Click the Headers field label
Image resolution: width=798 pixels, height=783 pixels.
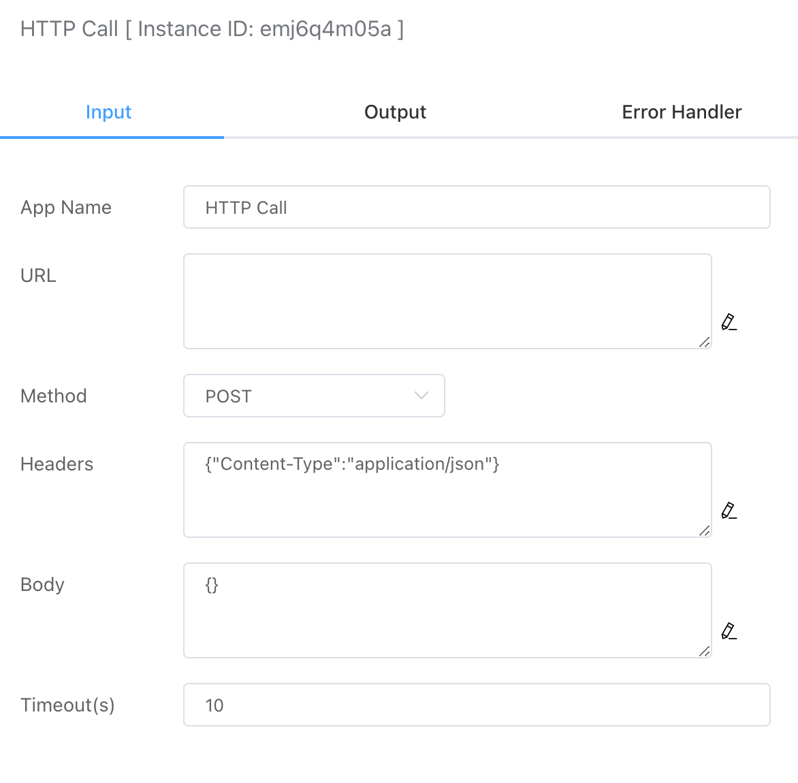(x=57, y=464)
